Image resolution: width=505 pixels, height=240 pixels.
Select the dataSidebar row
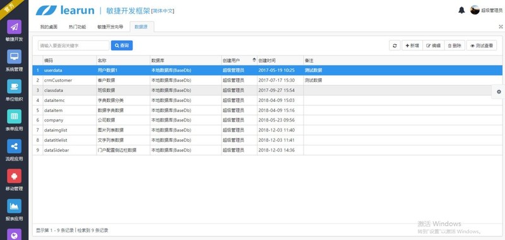[267, 150]
